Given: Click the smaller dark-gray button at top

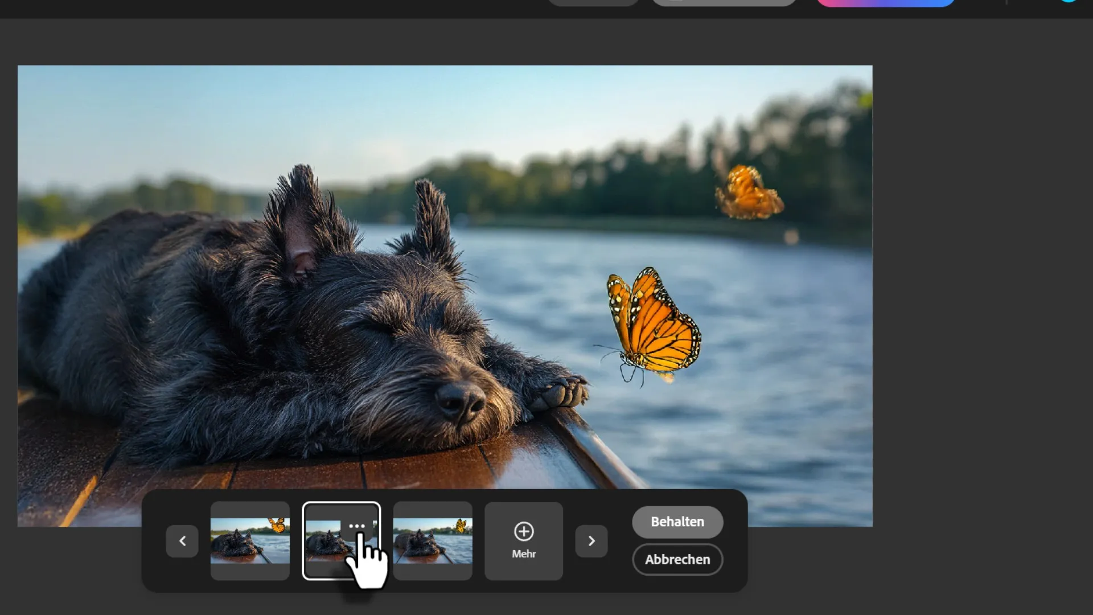Looking at the screenshot, I should [593, 2].
